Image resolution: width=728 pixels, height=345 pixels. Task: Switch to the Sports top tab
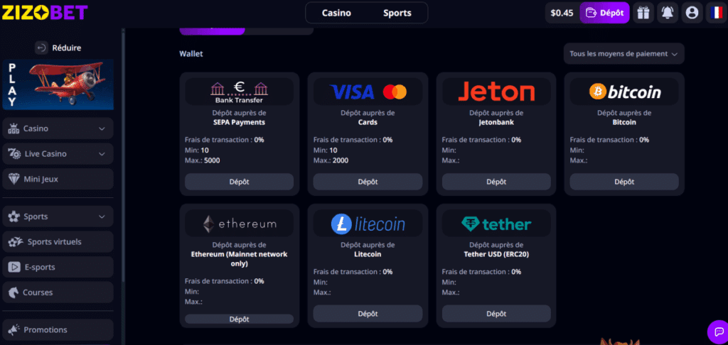click(397, 13)
